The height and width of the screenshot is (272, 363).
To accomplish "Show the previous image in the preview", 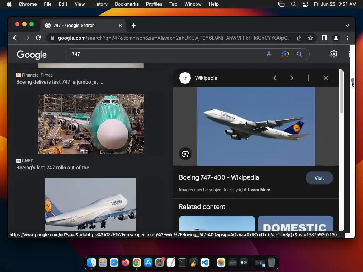I will tap(275, 78).
